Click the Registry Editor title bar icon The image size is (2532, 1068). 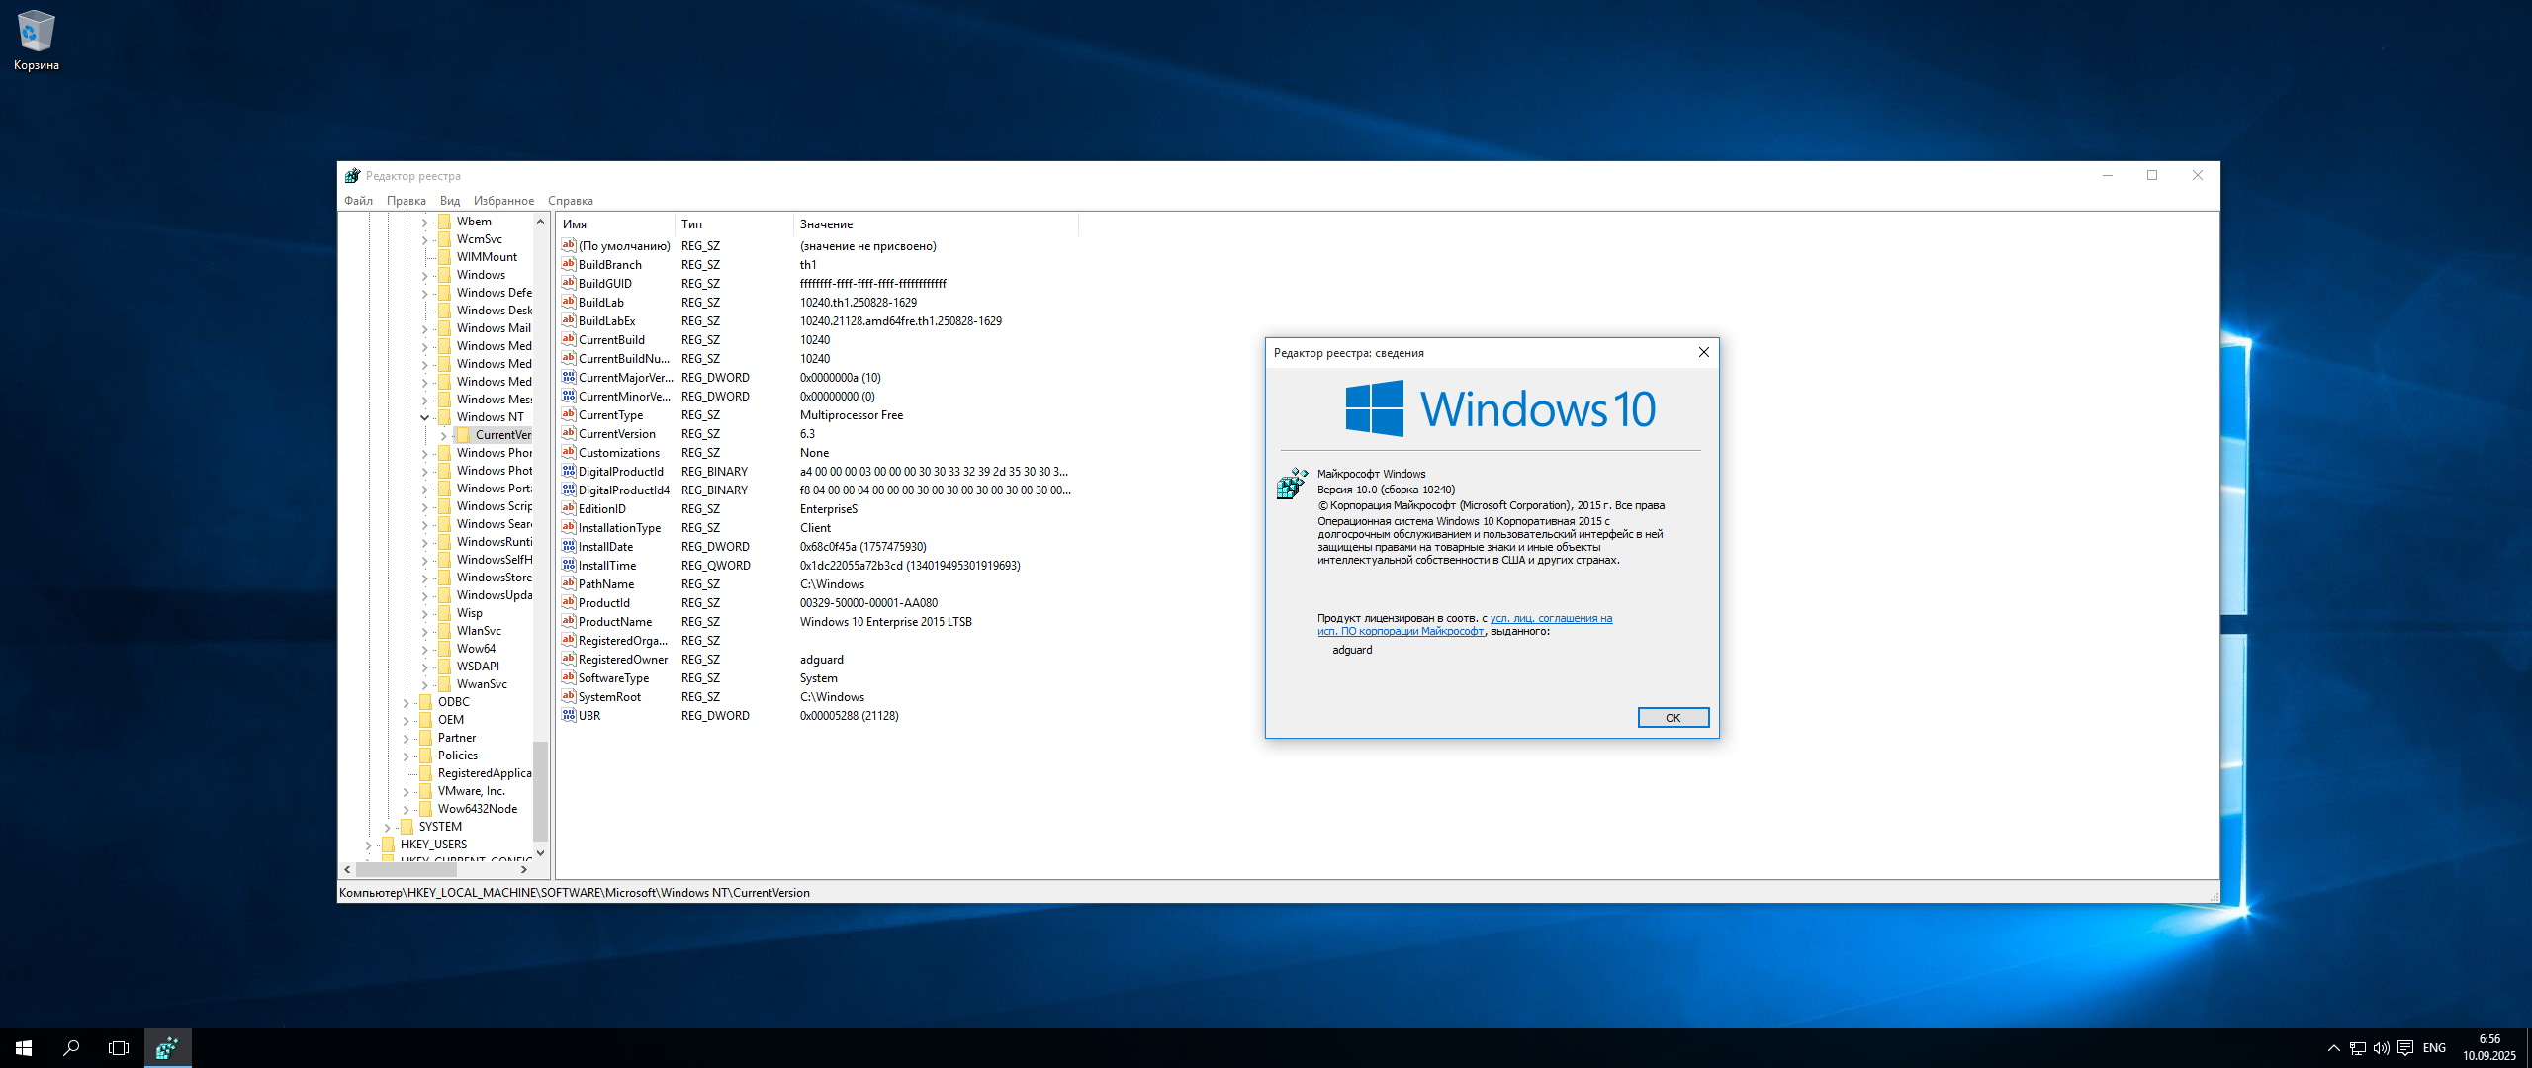[352, 176]
